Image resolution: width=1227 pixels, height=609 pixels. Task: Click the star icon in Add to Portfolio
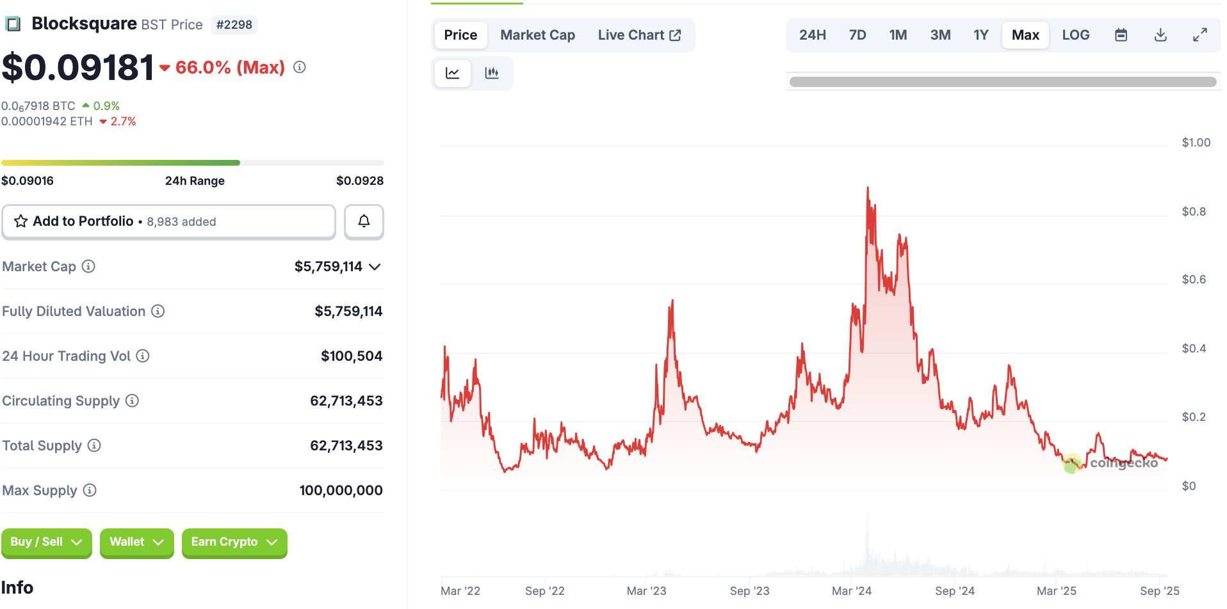coord(20,221)
